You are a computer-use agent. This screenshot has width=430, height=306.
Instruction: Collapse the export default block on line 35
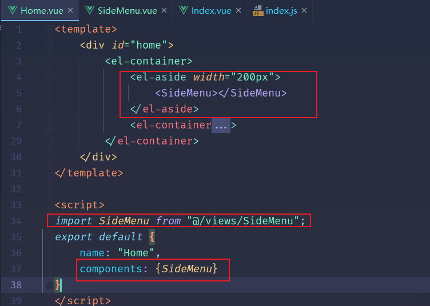(49, 237)
